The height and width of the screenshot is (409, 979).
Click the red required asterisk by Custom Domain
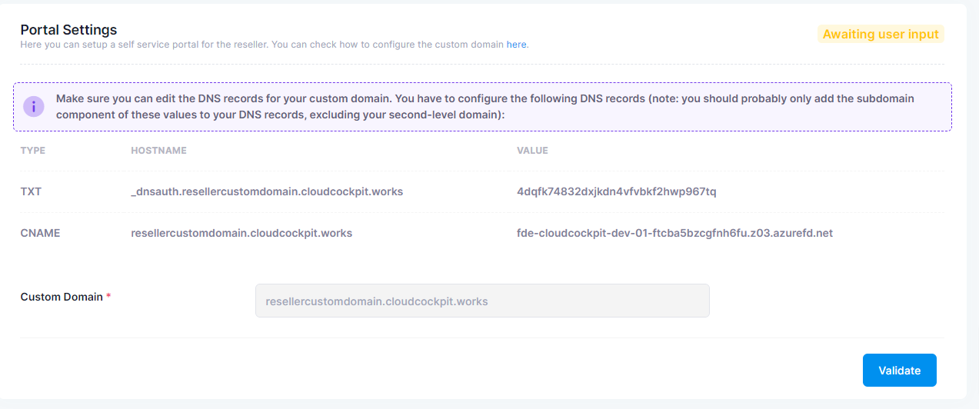point(108,297)
